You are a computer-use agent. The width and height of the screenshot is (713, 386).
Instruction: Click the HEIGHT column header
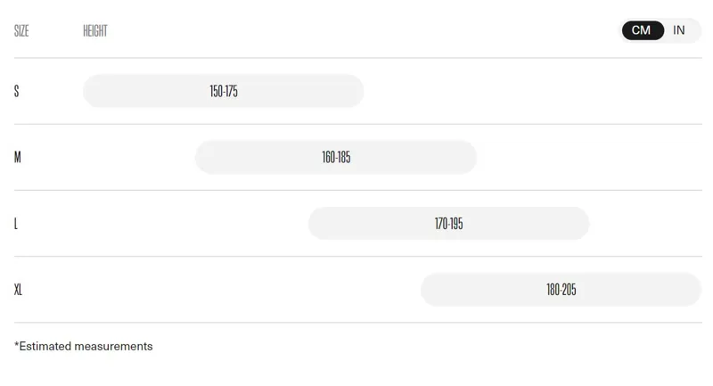click(x=95, y=31)
